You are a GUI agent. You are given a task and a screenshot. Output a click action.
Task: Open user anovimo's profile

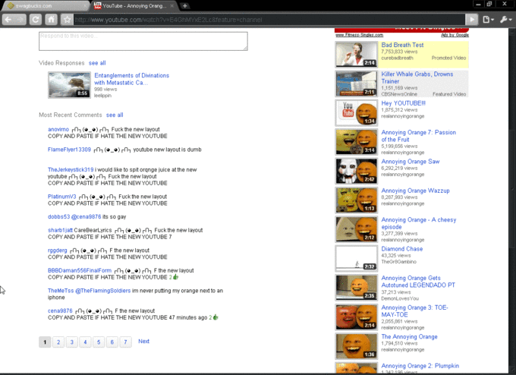58,129
